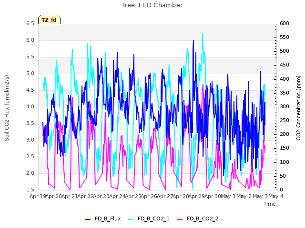This screenshot has width=305, height=228.
Task: Click the 'CO2 Concentration (ppm)' axis title
Action: 298,108
